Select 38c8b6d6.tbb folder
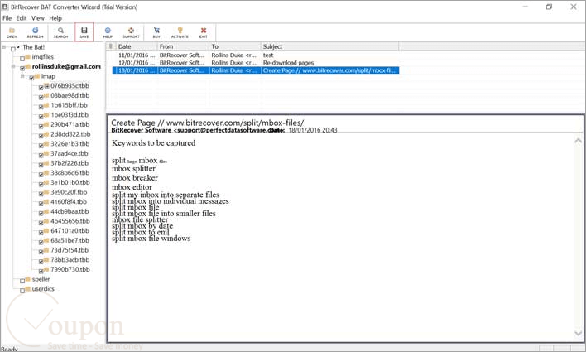Screen dimensions: 586x352 (70, 173)
